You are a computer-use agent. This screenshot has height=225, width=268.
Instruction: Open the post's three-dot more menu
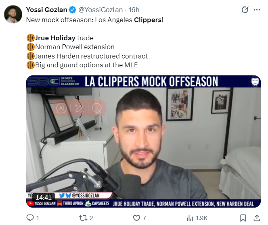pyautogui.click(x=257, y=10)
